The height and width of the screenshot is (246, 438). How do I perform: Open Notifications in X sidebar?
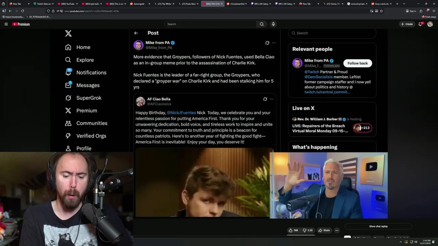(86, 72)
